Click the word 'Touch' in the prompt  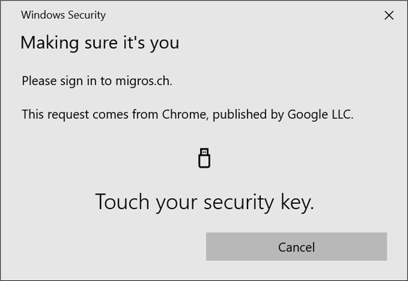click(122, 202)
